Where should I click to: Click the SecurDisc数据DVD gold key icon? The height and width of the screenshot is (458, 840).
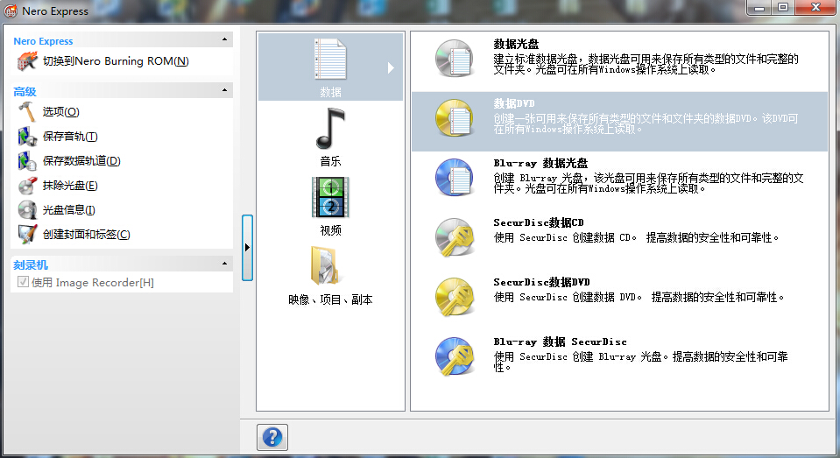(455, 297)
